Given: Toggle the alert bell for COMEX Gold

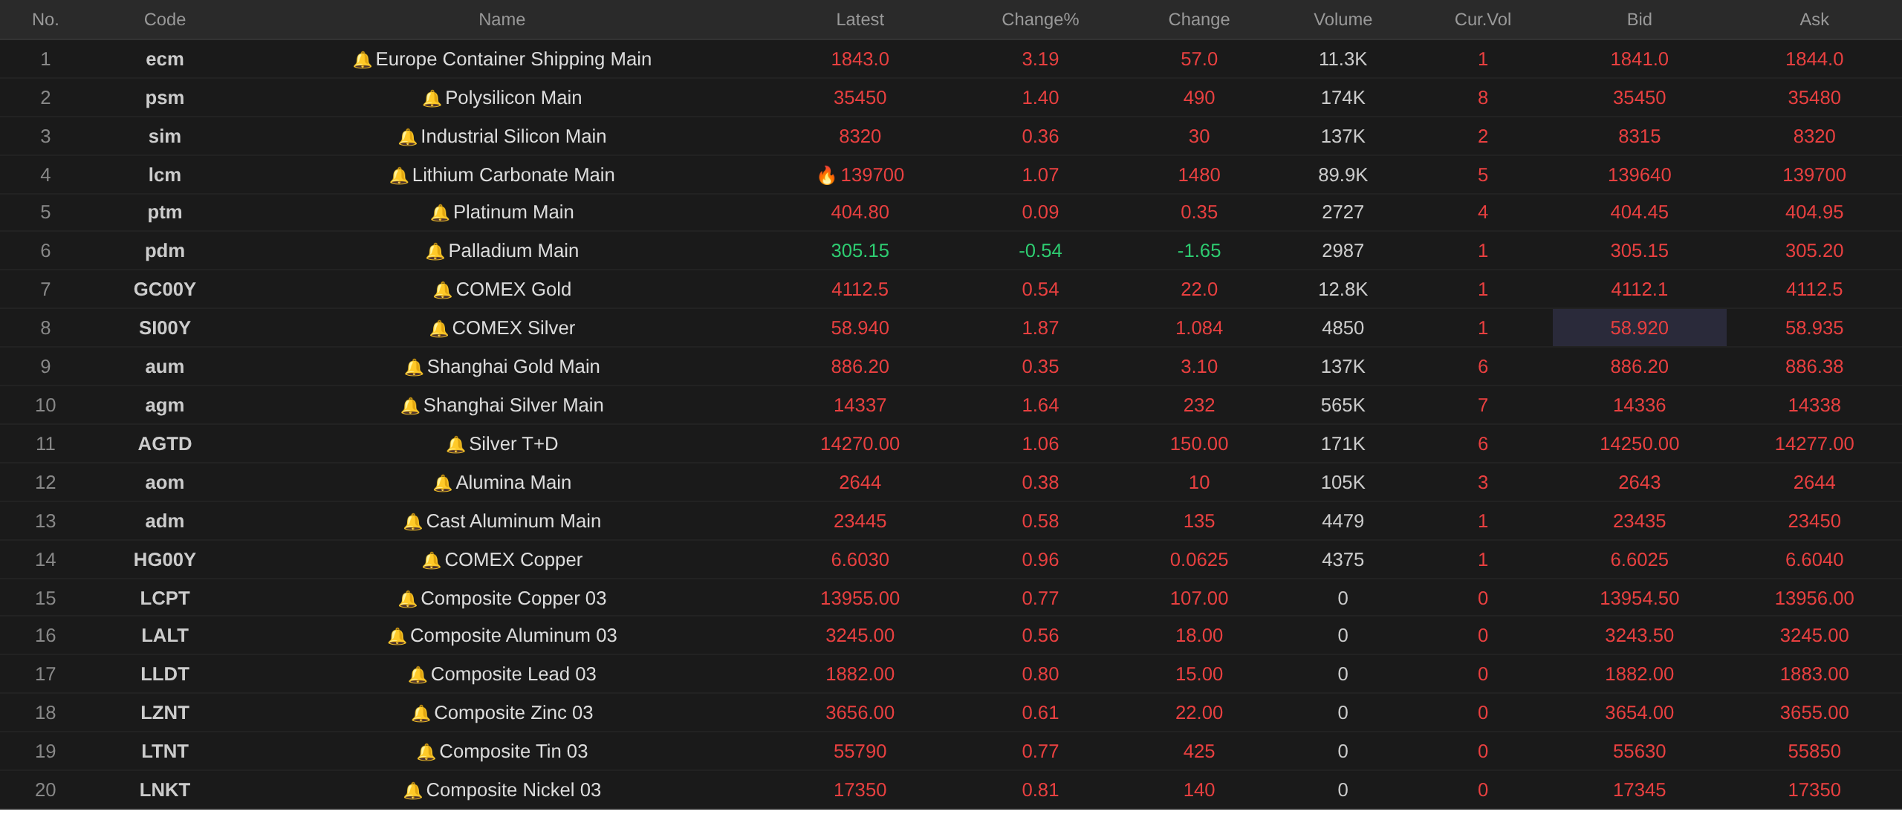Looking at the screenshot, I should 442,290.
